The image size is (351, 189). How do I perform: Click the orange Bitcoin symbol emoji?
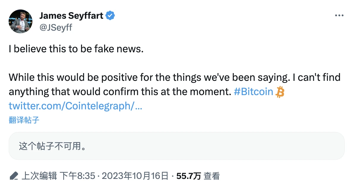[280, 92]
